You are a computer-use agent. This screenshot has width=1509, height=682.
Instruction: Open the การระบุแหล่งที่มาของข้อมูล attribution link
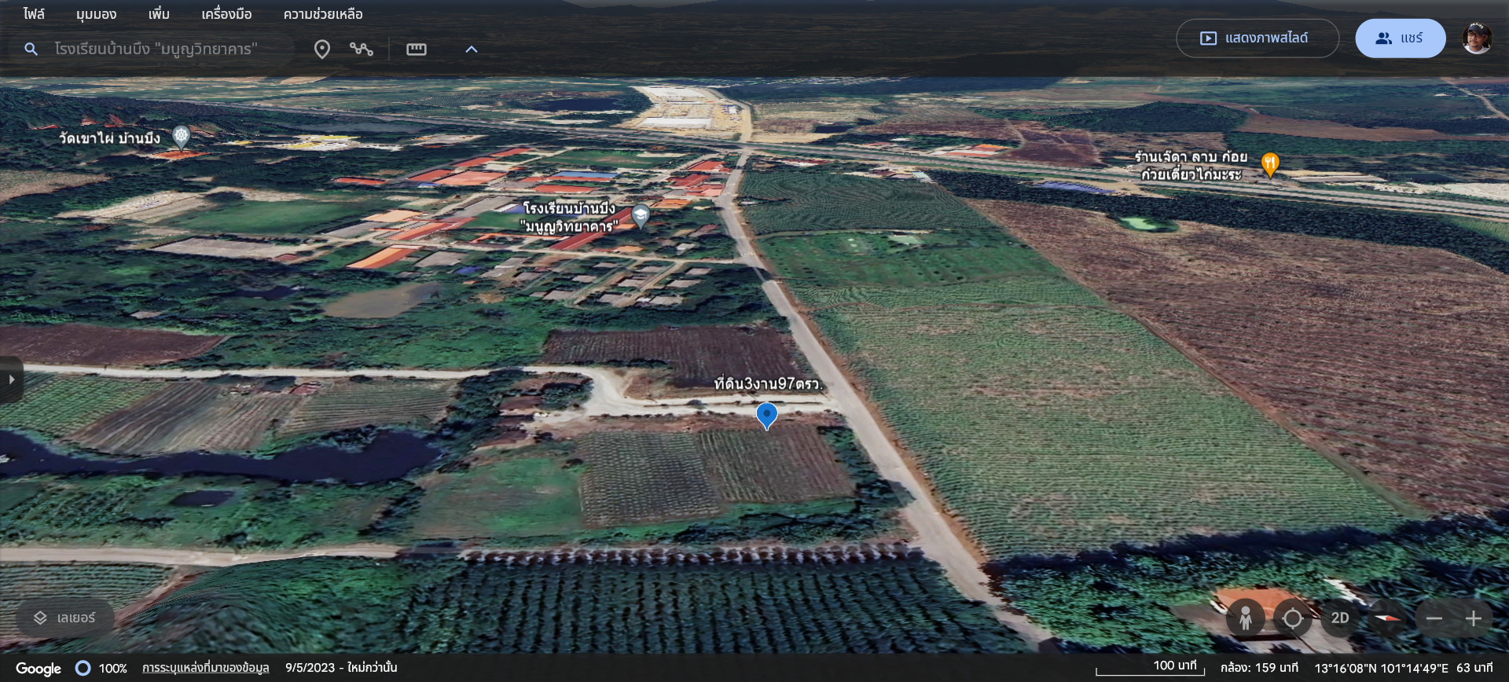[x=205, y=668]
